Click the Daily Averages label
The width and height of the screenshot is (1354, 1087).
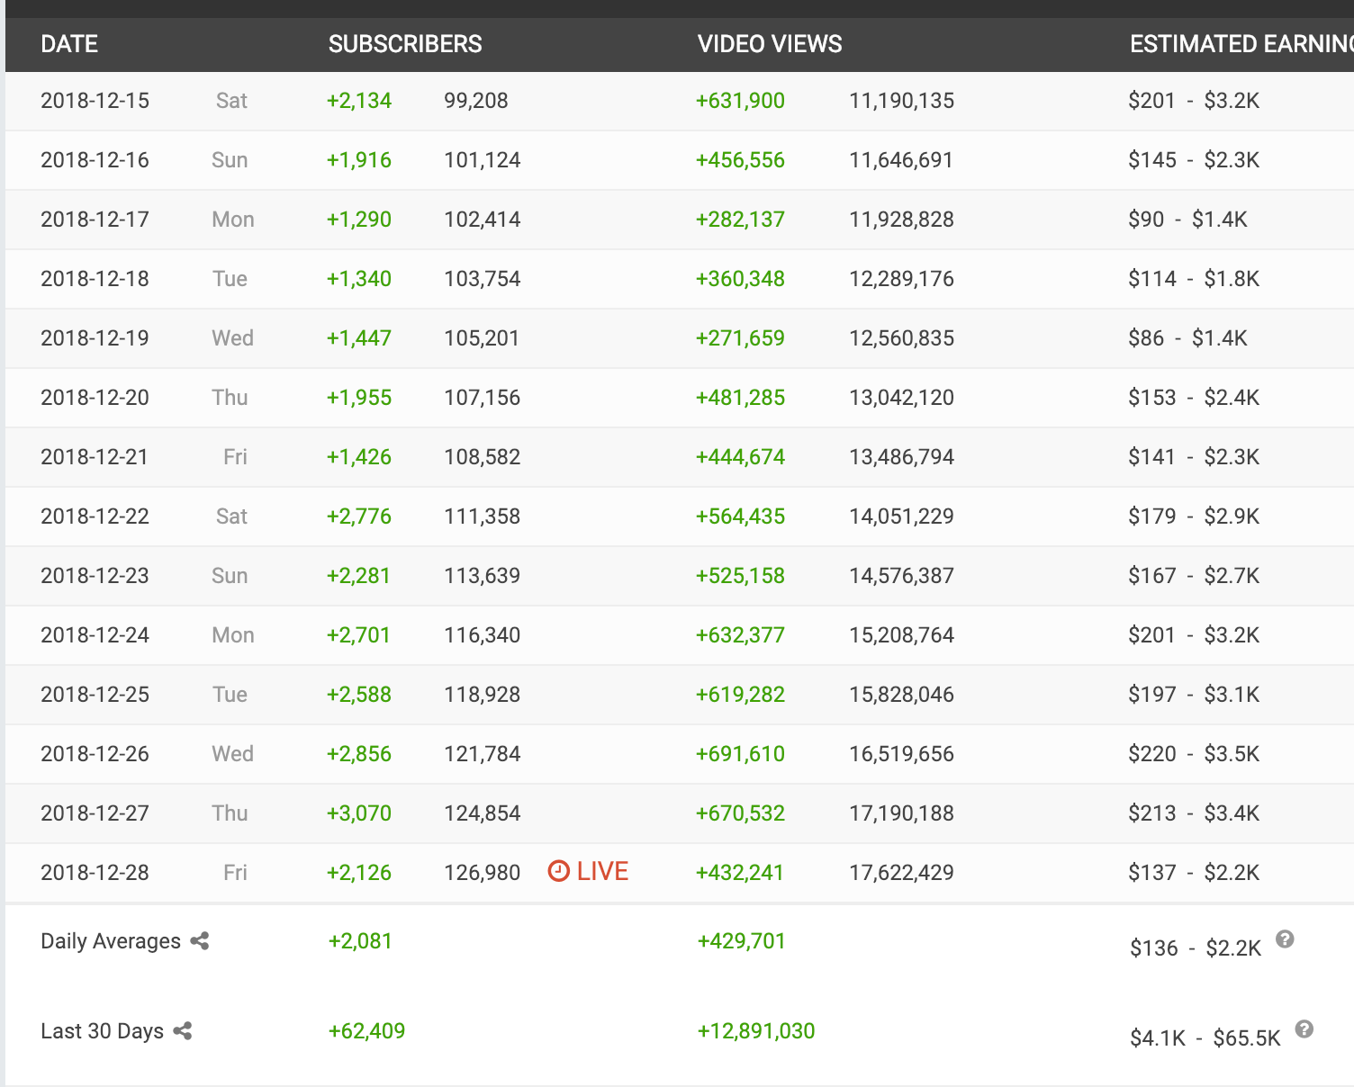pyautogui.click(x=111, y=941)
